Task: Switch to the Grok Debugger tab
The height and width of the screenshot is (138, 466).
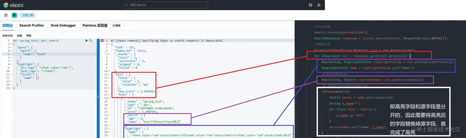Action: [x=63, y=26]
